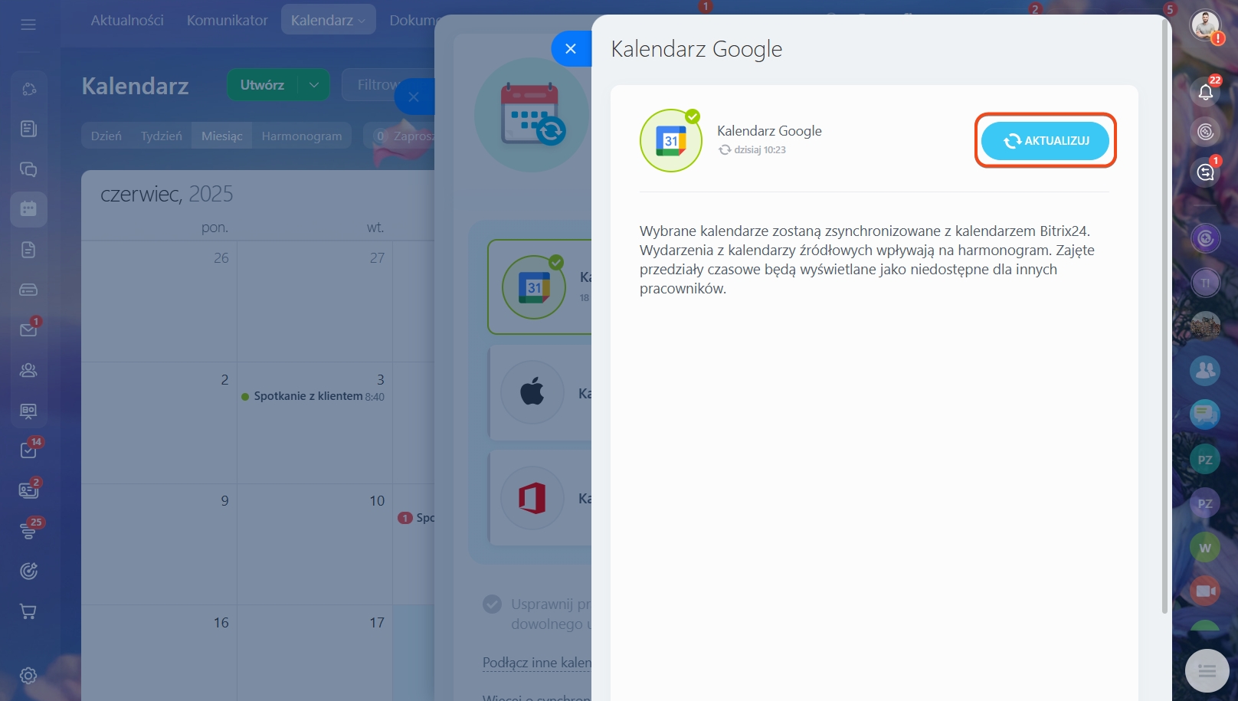The width and height of the screenshot is (1238, 701).
Task: Open the Kalendarz dropdown in the top menu
Action: pos(328,20)
